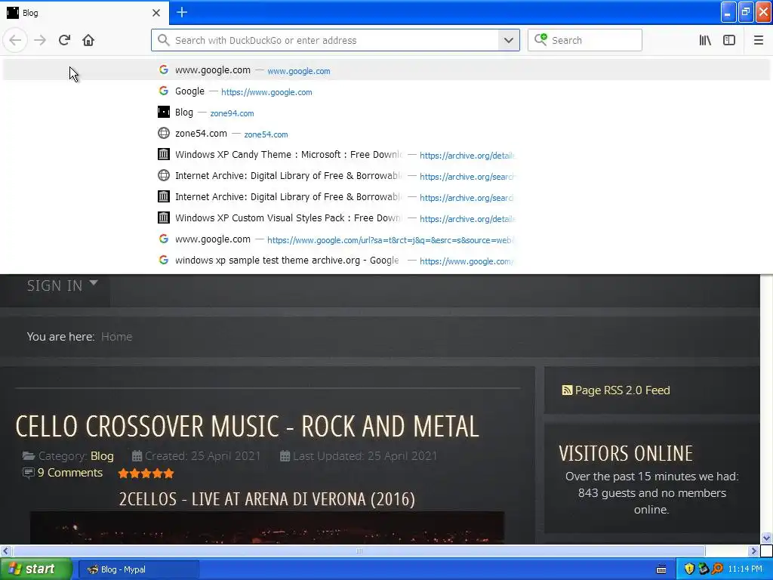Viewport: 773px width, 580px height.
Task: Click the security shield tray icon
Action: click(689, 569)
